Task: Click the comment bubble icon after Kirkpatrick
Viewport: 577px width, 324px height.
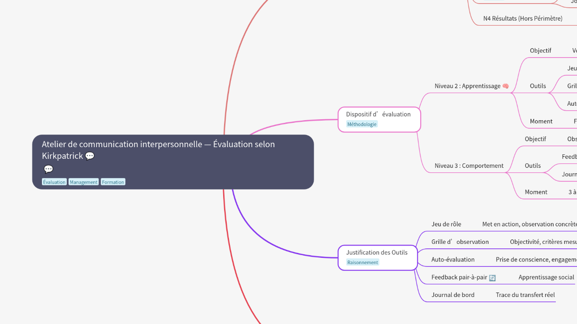Action: pyautogui.click(x=90, y=156)
